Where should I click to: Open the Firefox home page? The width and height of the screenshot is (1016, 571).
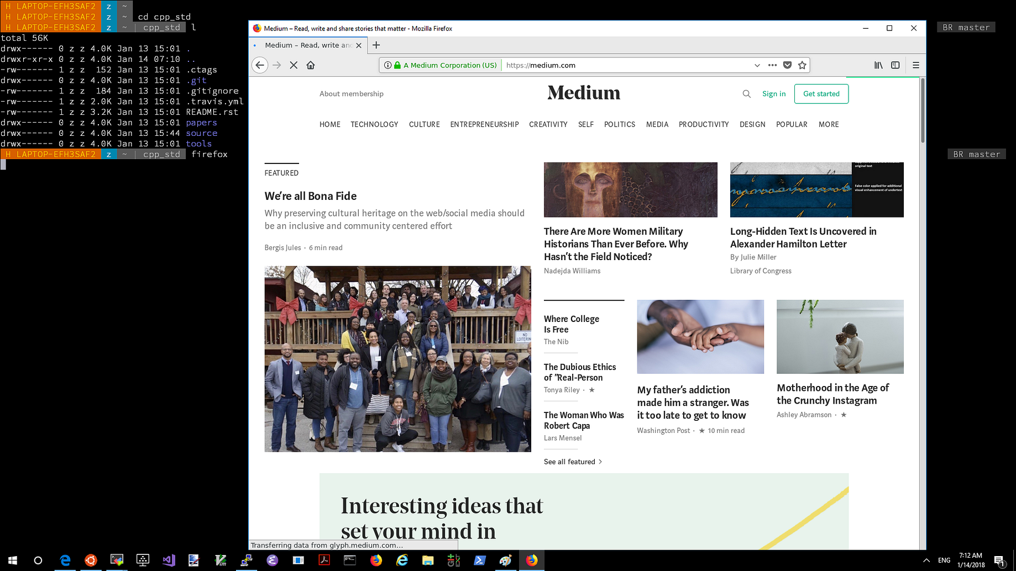coord(311,65)
